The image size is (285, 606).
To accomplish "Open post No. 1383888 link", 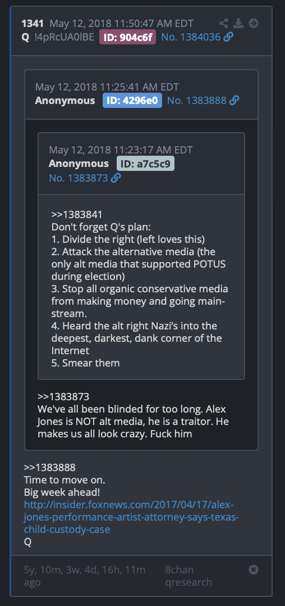I will click(197, 101).
